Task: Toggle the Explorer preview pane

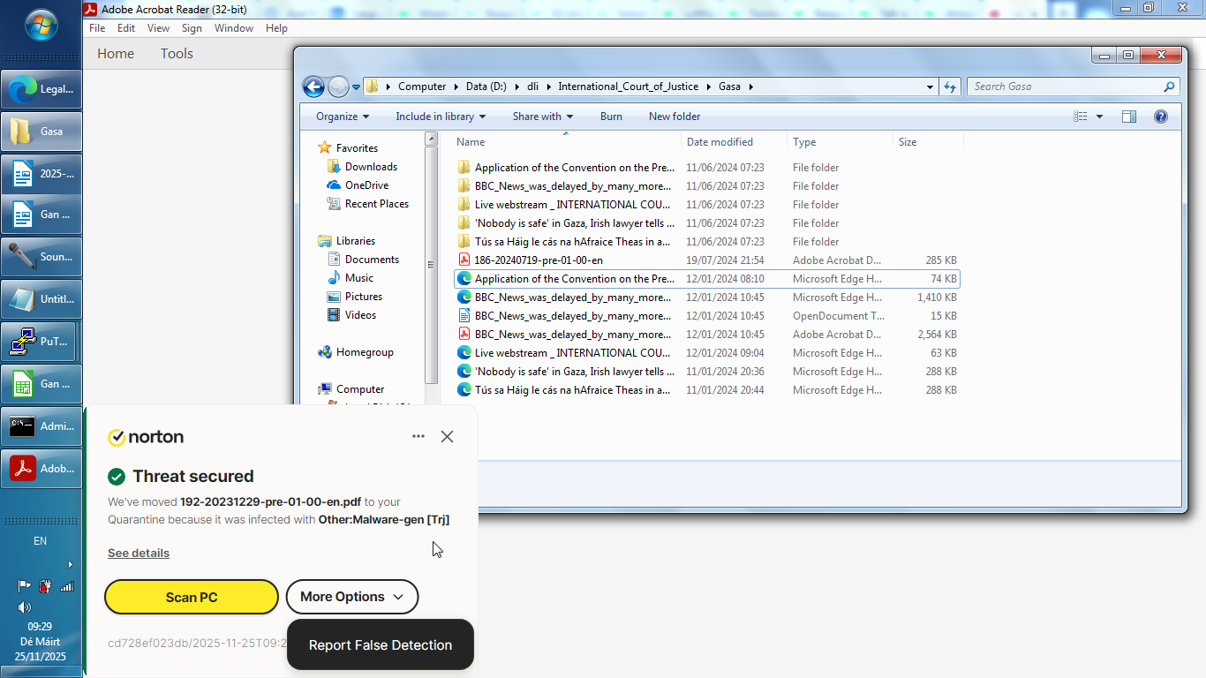Action: point(1128,117)
